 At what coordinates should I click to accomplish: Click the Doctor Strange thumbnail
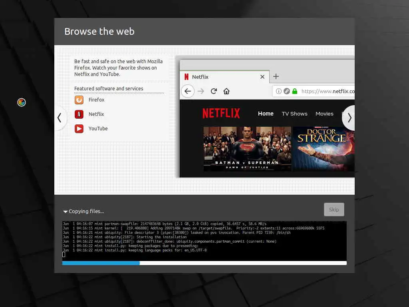[x=324, y=149]
